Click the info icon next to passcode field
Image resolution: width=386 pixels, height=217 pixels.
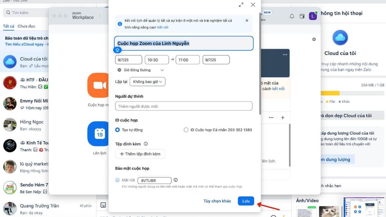[176, 180]
